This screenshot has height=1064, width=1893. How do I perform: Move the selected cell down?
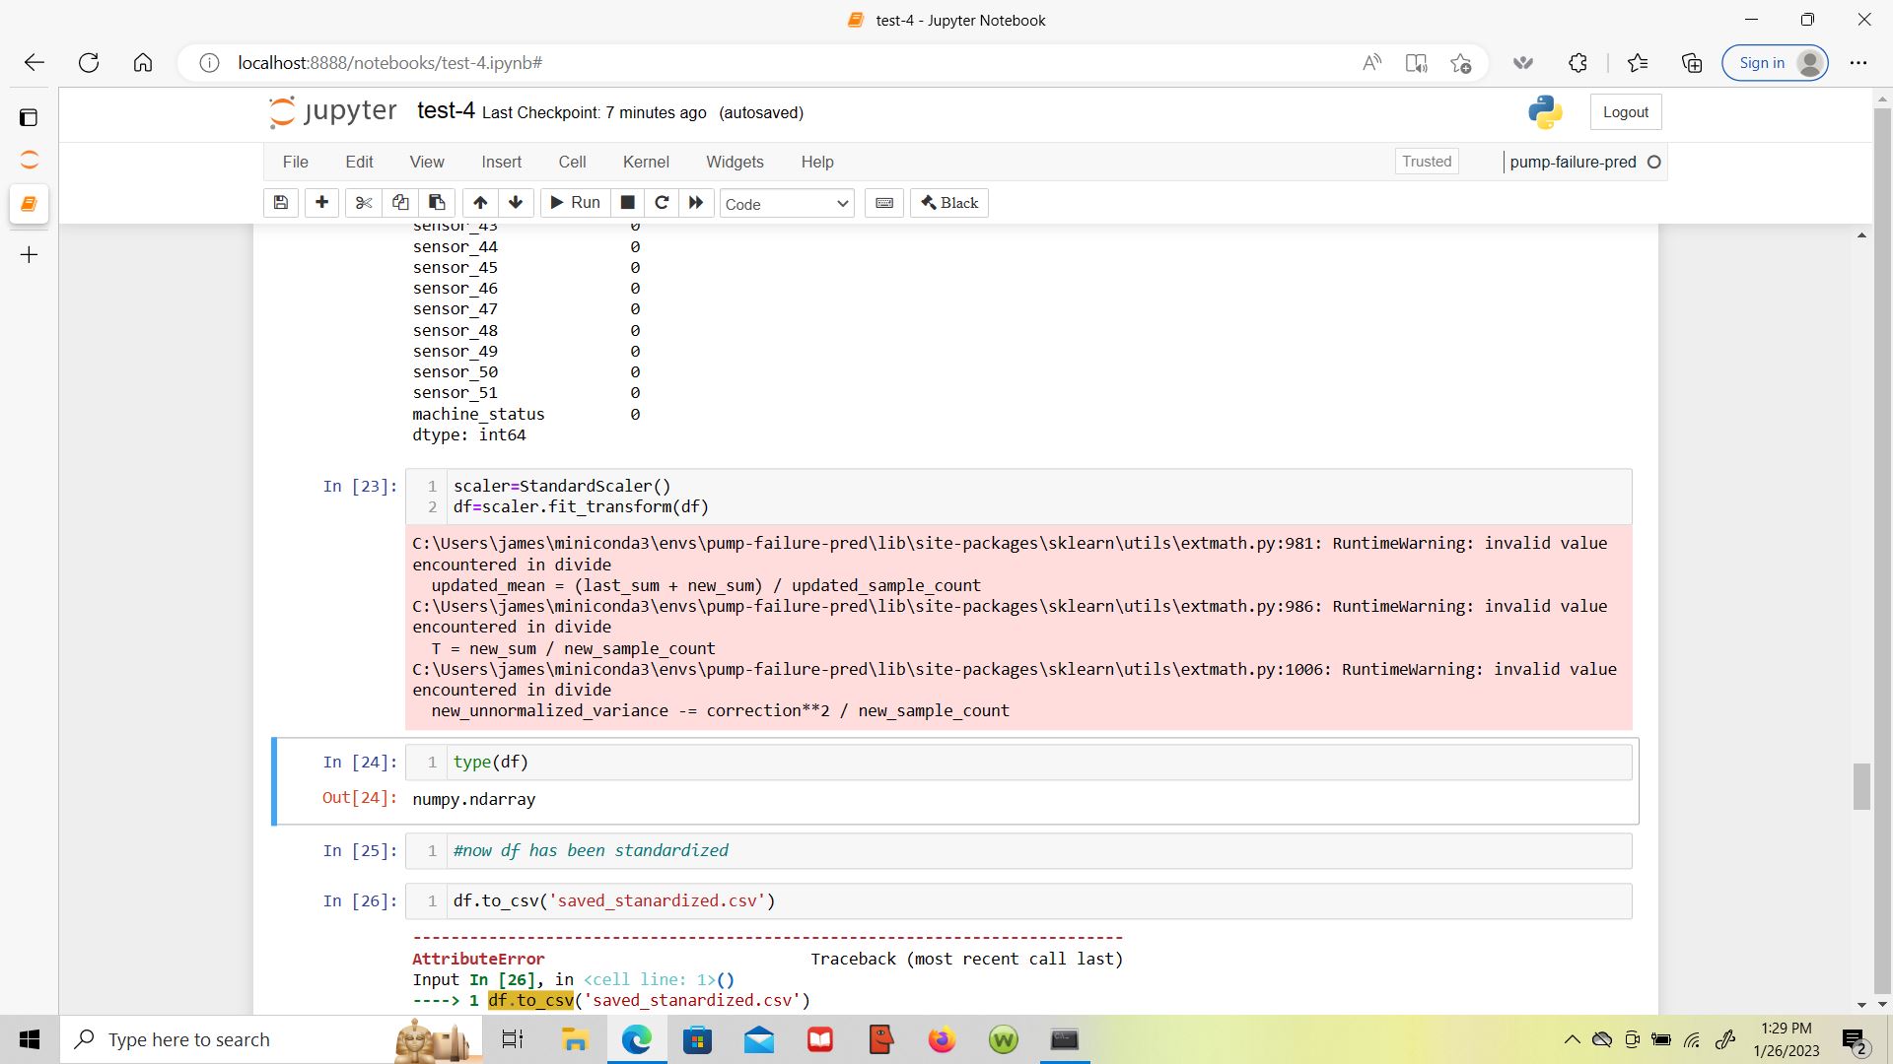[x=516, y=203]
